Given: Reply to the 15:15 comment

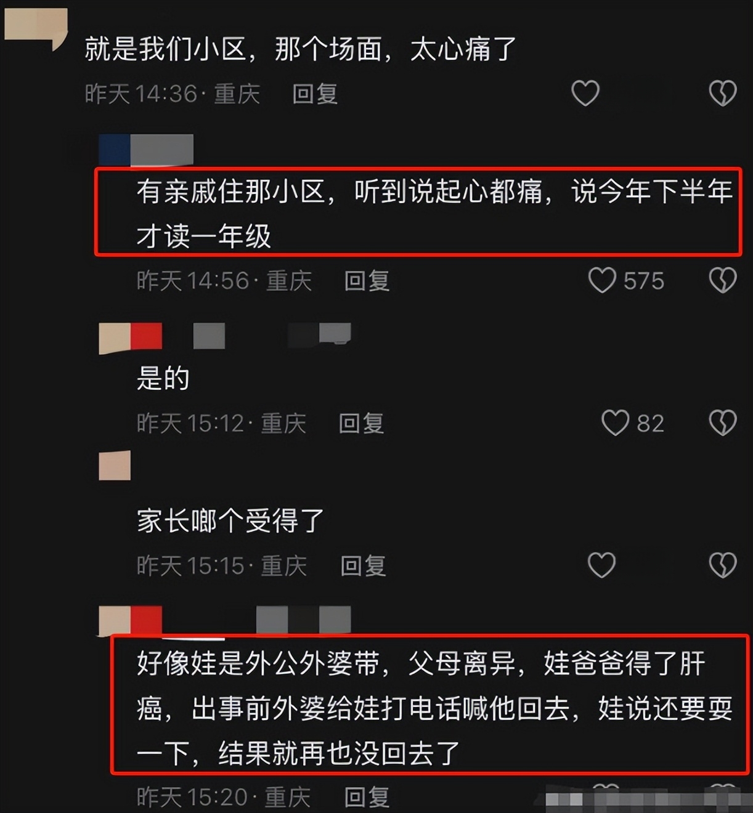Looking at the screenshot, I should [364, 566].
